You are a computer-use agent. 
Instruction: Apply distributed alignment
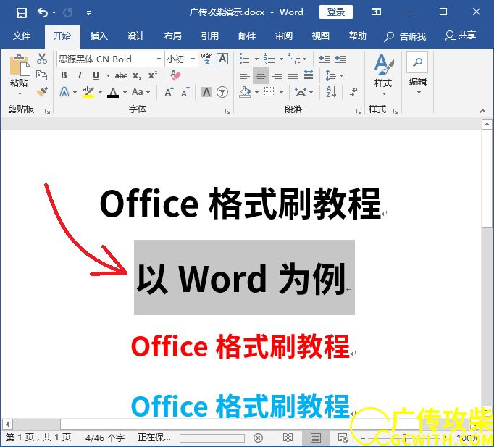click(309, 75)
